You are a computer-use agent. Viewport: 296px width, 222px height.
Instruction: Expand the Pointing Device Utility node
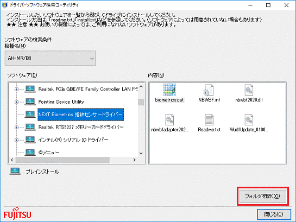click(16, 102)
